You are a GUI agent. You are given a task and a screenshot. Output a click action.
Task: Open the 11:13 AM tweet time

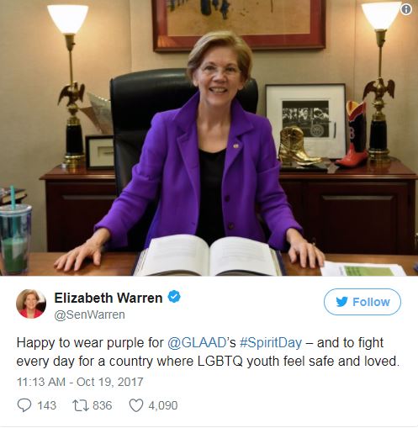coord(41,382)
